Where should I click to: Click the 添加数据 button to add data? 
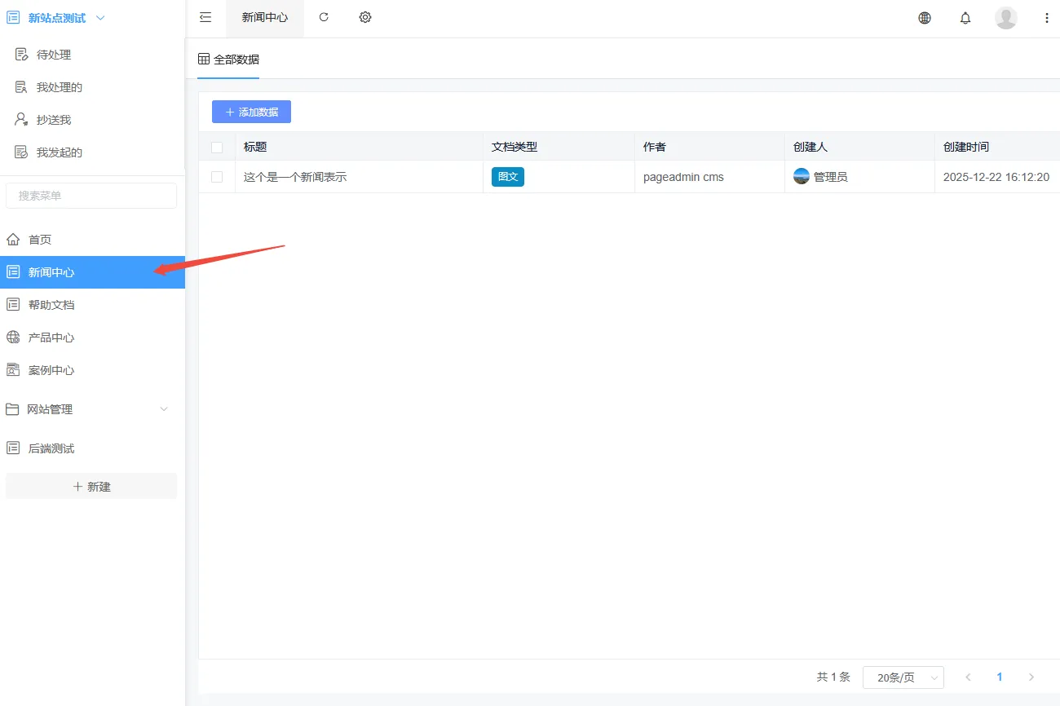click(250, 112)
